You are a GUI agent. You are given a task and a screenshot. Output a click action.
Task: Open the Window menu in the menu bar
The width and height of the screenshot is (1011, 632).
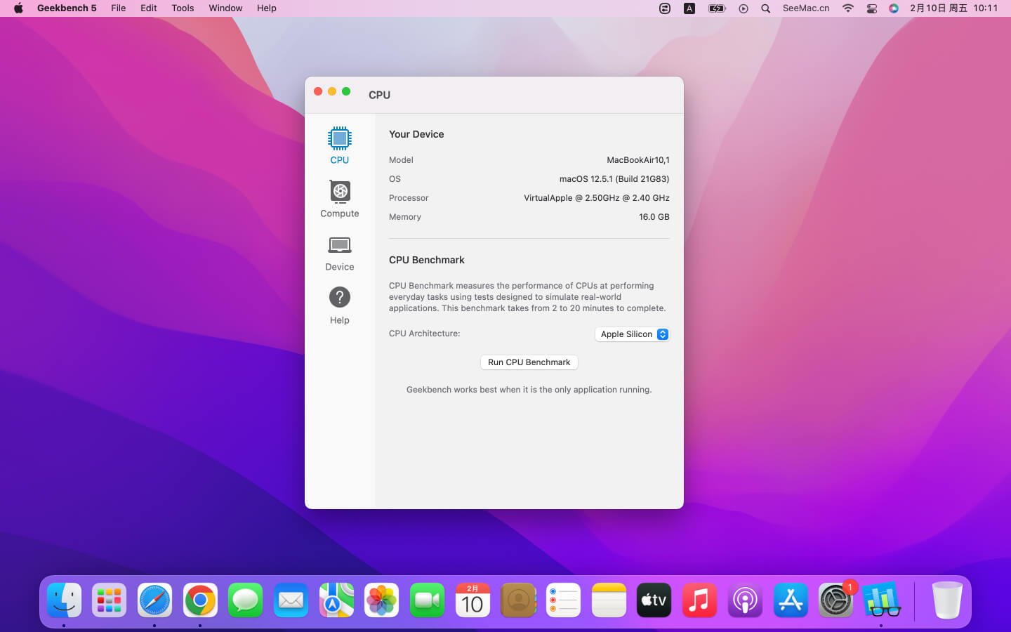coord(225,8)
